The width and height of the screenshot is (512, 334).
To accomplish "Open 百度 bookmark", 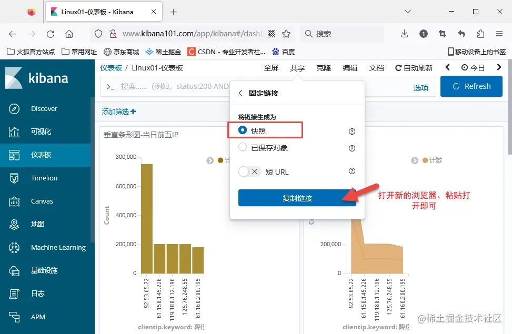I will pos(284,52).
